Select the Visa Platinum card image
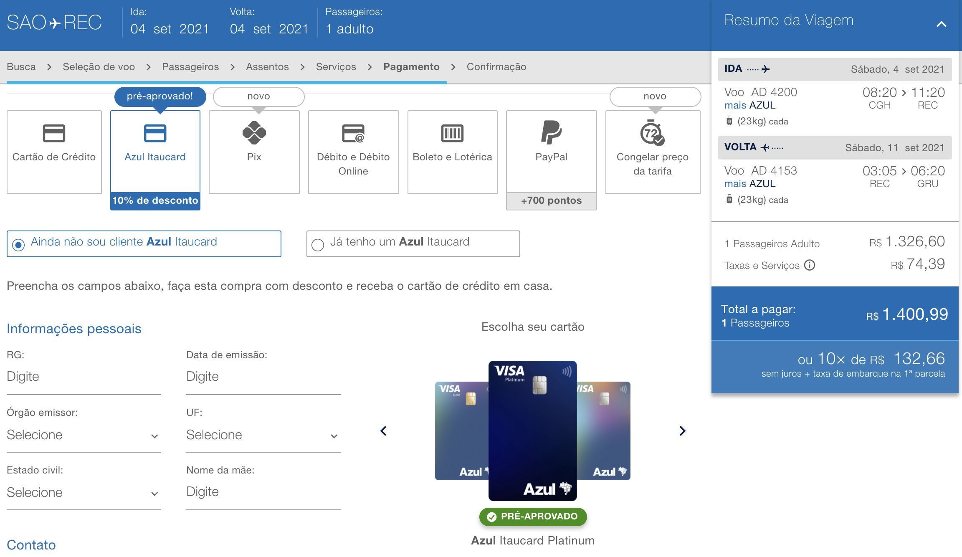Viewport: 962px width, 557px height. [x=532, y=431]
